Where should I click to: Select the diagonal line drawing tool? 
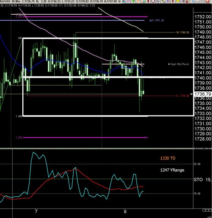click(163, 1)
